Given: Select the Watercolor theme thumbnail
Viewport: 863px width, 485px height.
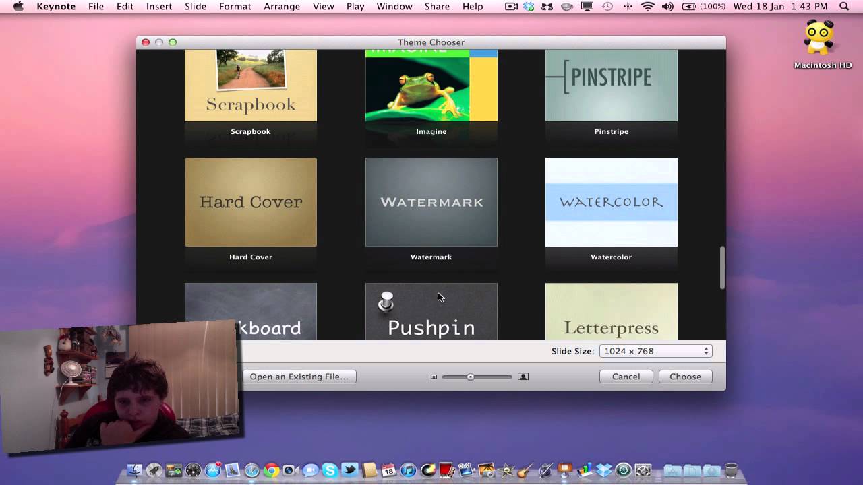Looking at the screenshot, I should tap(612, 202).
